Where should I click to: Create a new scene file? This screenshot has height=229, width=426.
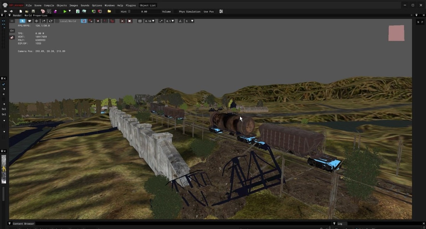pyautogui.click(x=21, y=11)
